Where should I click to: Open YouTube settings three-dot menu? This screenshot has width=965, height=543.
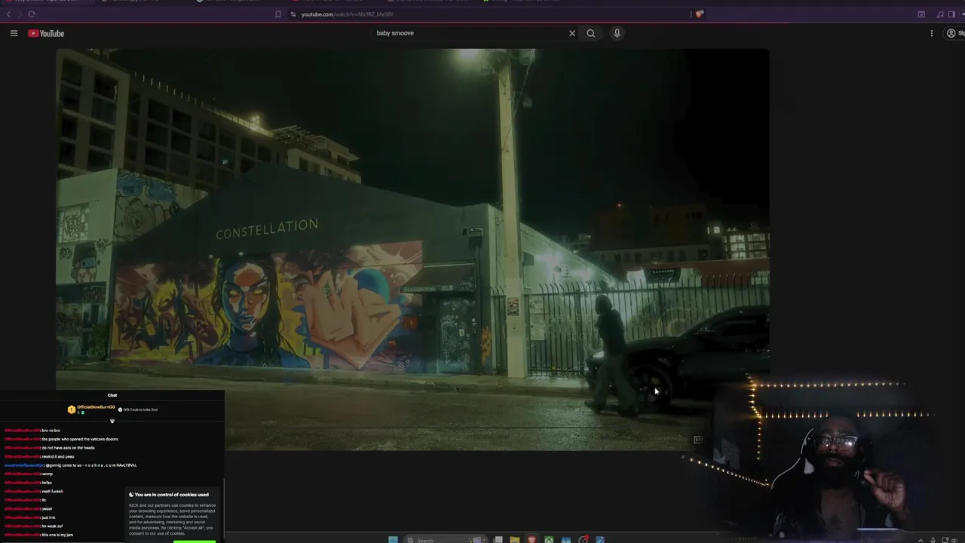coord(932,33)
